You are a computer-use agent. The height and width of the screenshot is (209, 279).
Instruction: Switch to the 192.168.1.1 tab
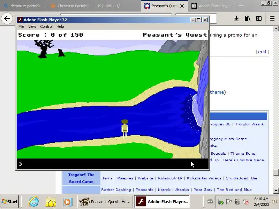click(118, 6)
